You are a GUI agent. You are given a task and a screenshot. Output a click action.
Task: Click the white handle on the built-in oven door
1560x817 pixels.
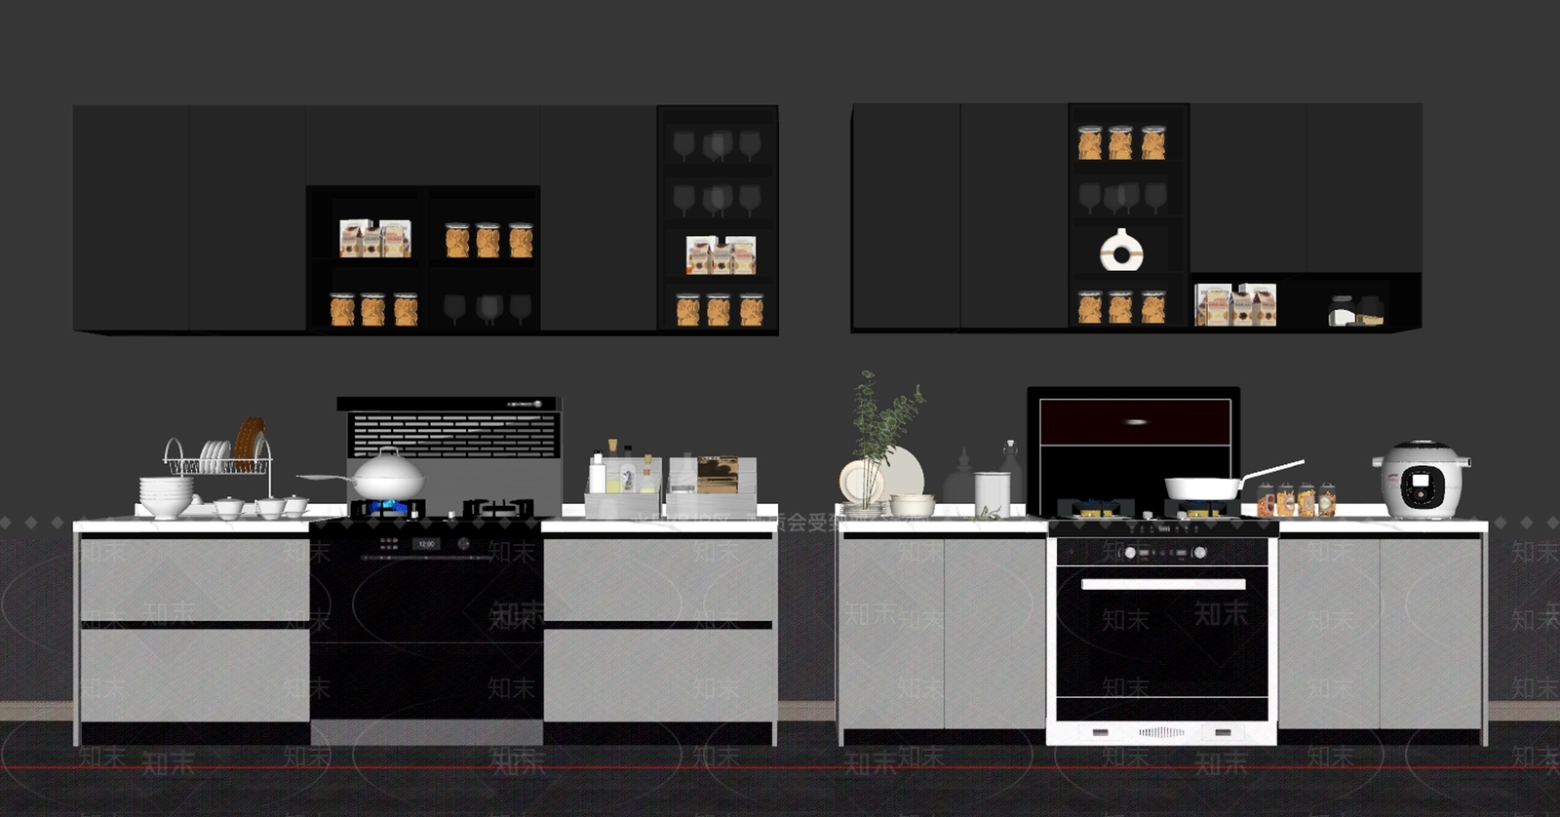tap(1163, 584)
